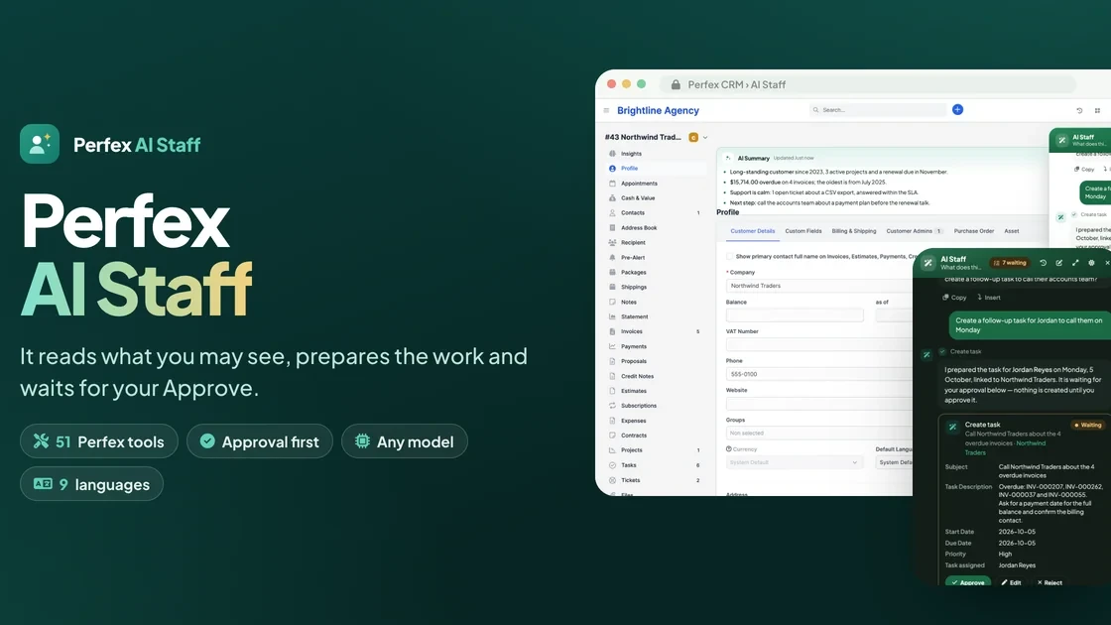Click the Perfex AI Staff logo icon
This screenshot has height=625, width=1111.
click(40, 144)
